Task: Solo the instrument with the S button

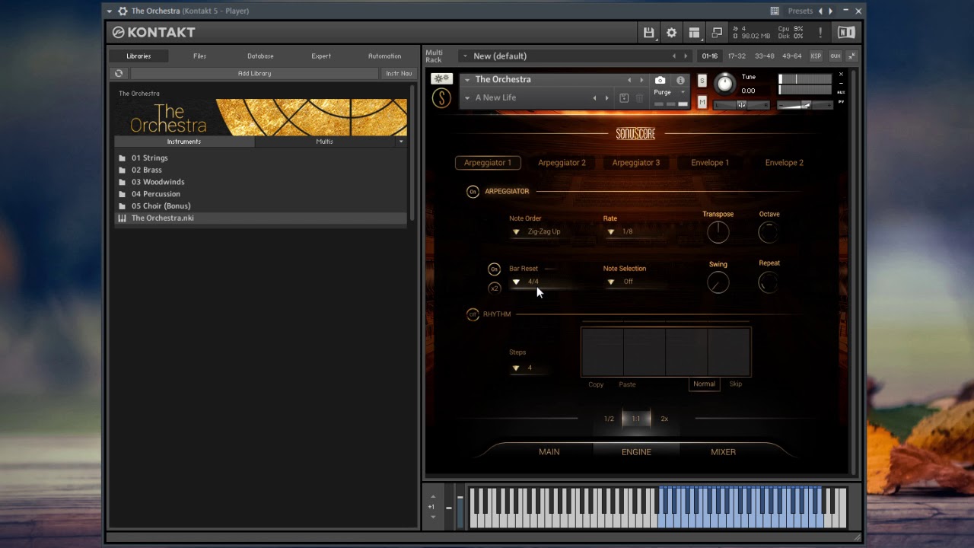Action: tap(702, 81)
